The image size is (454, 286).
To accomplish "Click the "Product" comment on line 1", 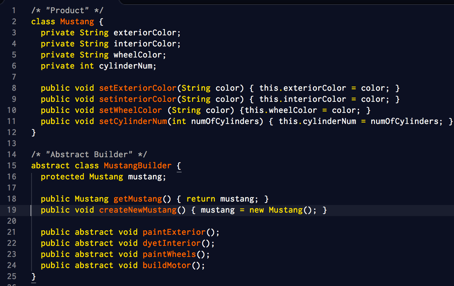I will point(67,10).
